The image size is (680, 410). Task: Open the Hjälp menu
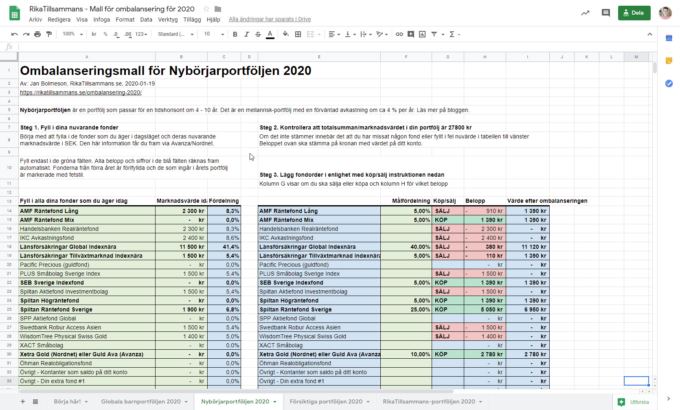[213, 19]
